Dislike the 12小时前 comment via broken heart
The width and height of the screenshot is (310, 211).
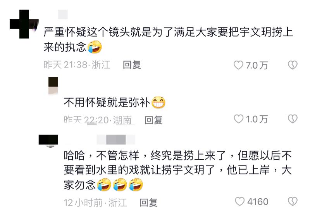293,202
